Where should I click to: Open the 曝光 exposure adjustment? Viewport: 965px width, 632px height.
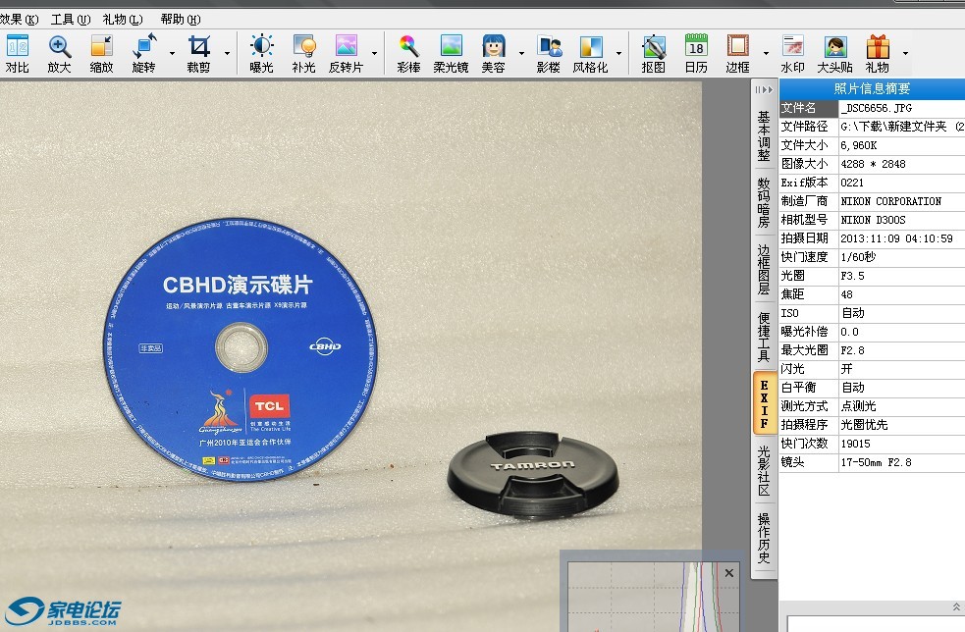pos(261,54)
